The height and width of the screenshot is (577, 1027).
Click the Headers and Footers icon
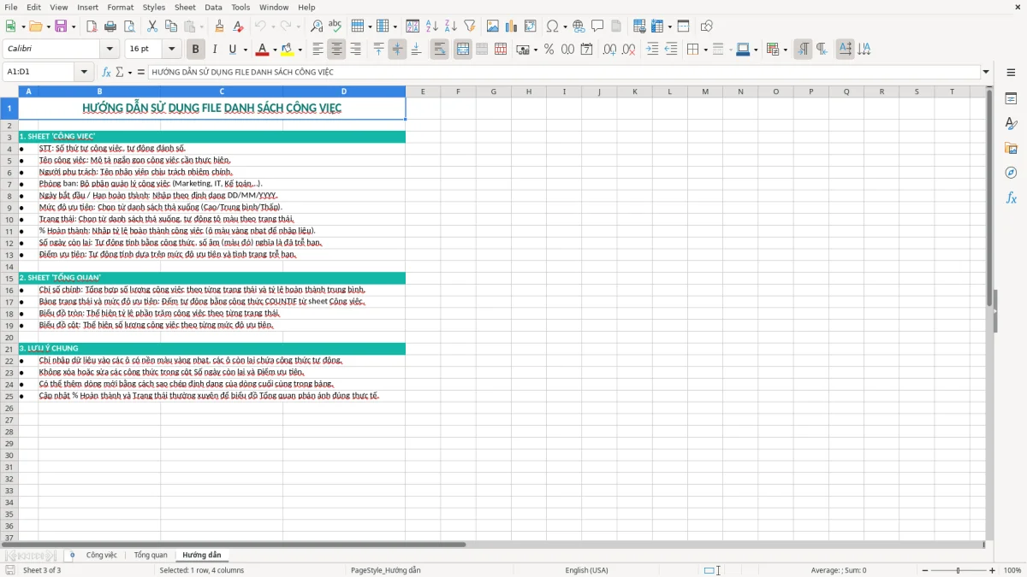pyautogui.click(x=616, y=26)
